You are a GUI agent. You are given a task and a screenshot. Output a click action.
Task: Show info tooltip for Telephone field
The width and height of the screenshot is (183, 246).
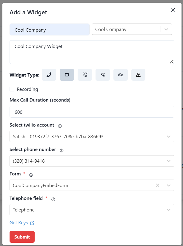pos(53,199)
